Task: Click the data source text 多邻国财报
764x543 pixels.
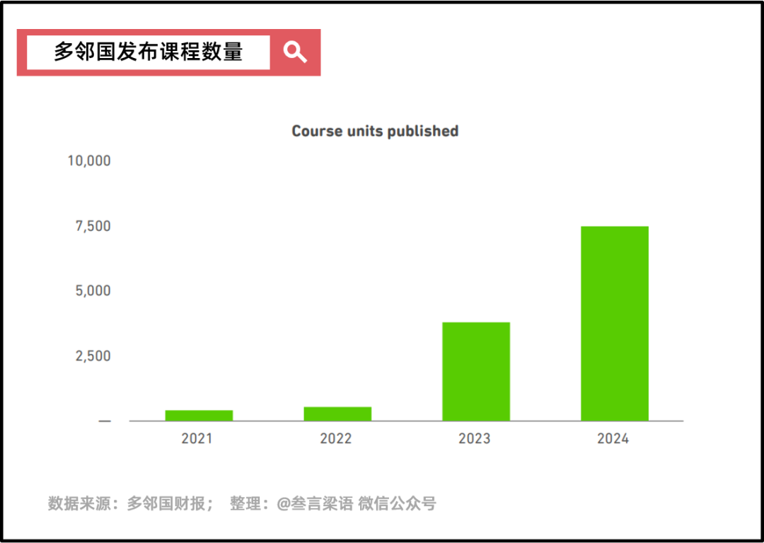Action: click(166, 503)
